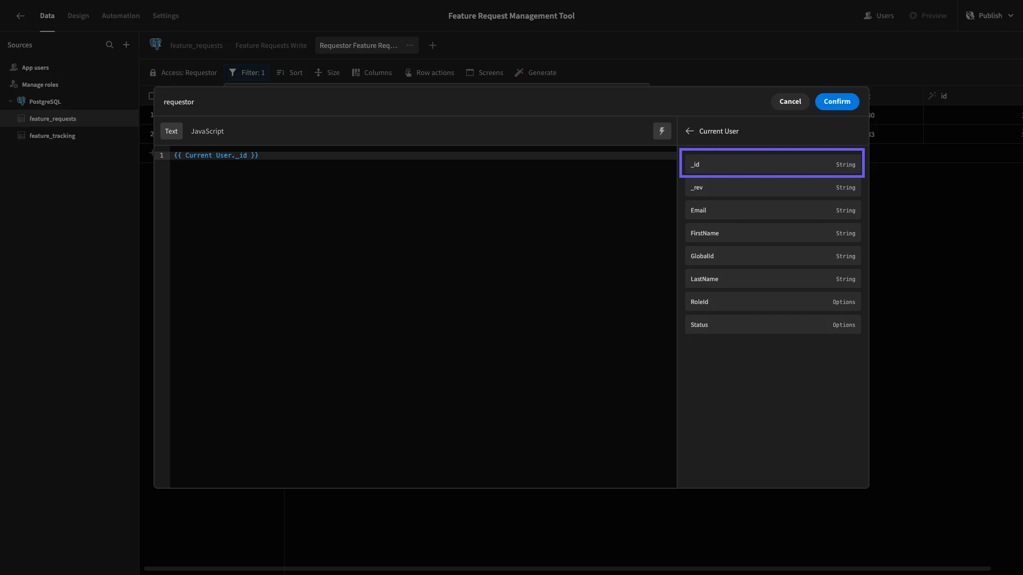Viewport: 1023px width, 575px height.
Task: Open the App users icon in the sidebar
Action: click(x=14, y=68)
